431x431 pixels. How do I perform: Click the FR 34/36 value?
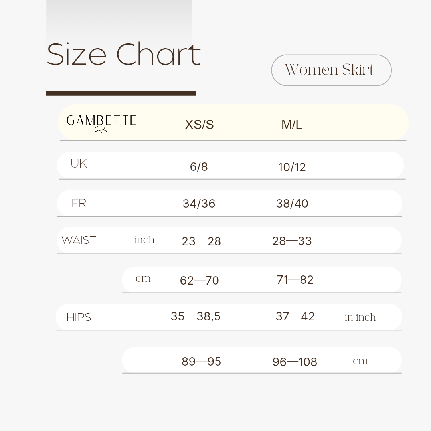coord(199,204)
